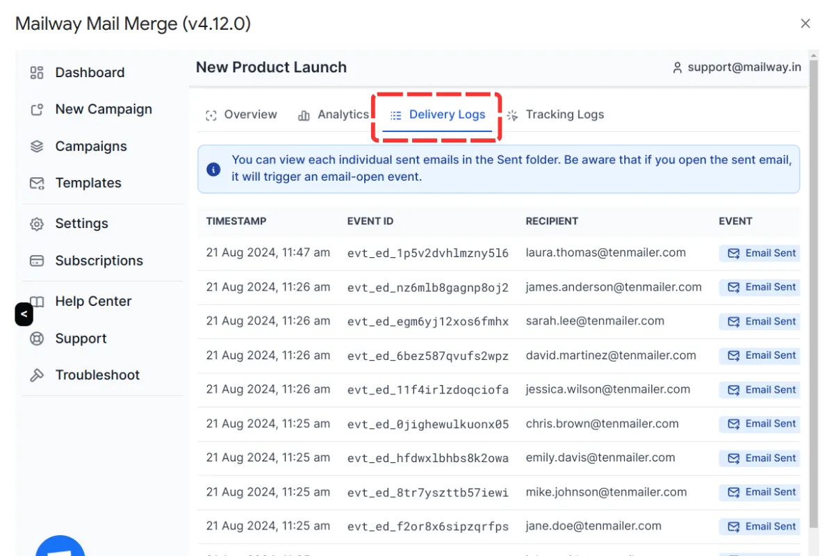The image size is (834, 556).
Task: Click the vertical scrollbar on right edge
Action: [x=814, y=278]
